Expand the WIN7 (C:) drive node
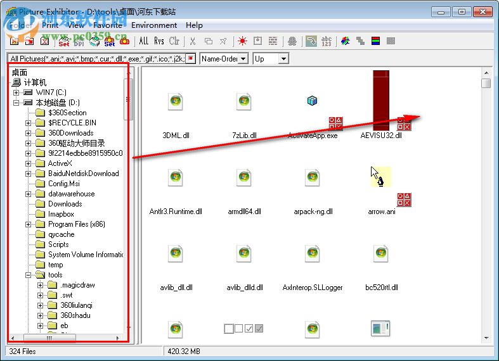The width and height of the screenshot is (499, 361). [16, 92]
